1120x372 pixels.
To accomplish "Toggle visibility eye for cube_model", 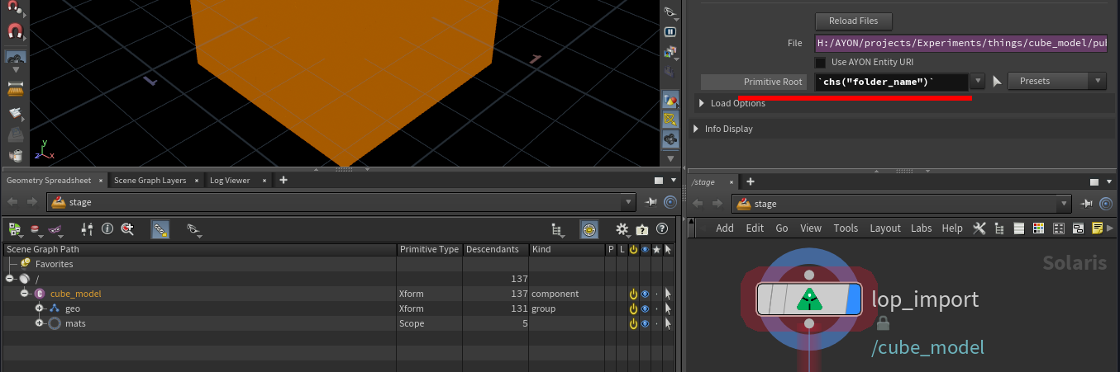I will coord(645,294).
